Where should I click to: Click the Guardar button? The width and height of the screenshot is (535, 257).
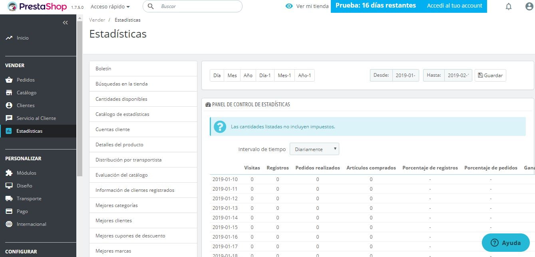click(490, 75)
